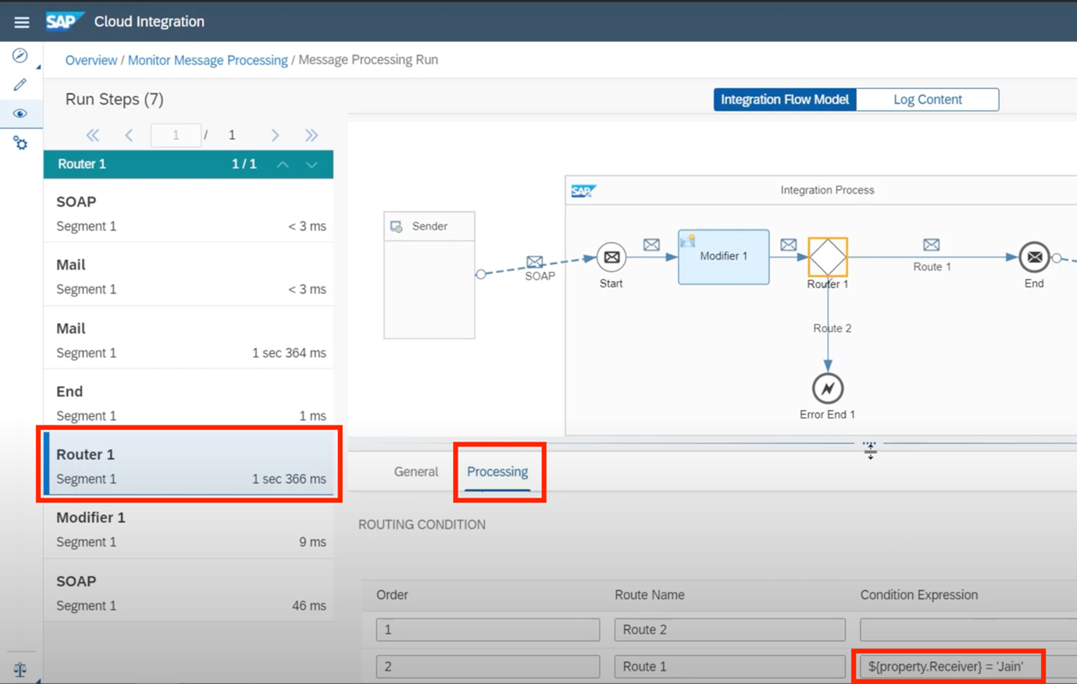Move down in Router 1 step navigator
This screenshot has height=684, width=1077.
tap(312, 164)
